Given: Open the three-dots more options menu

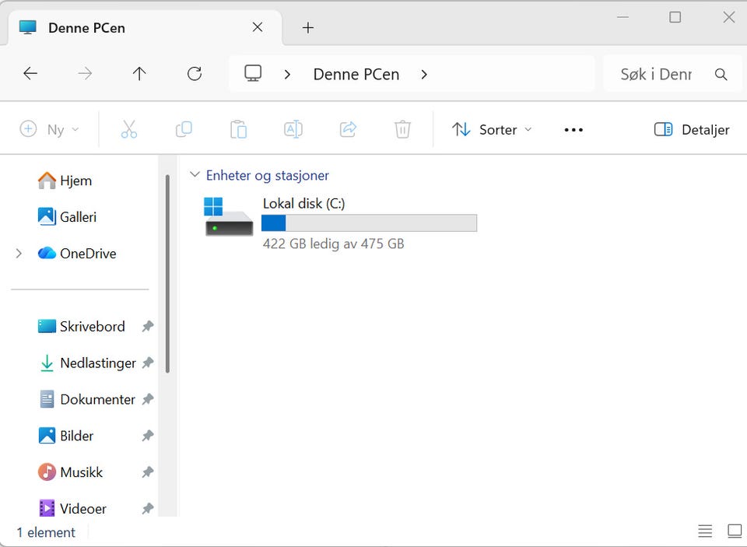Looking at the screenshot, I should pos(573,130).
